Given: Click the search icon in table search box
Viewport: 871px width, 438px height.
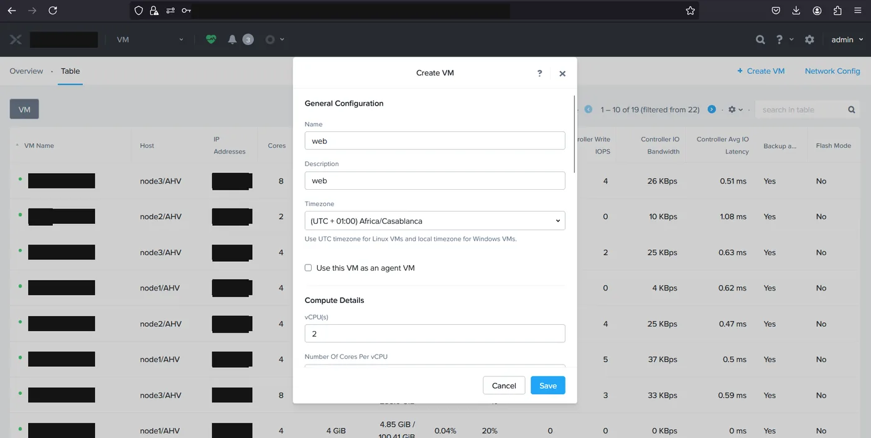Looking at the screenshot, I should click(x=852, y=109).
